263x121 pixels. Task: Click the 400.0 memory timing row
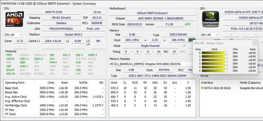152,105
